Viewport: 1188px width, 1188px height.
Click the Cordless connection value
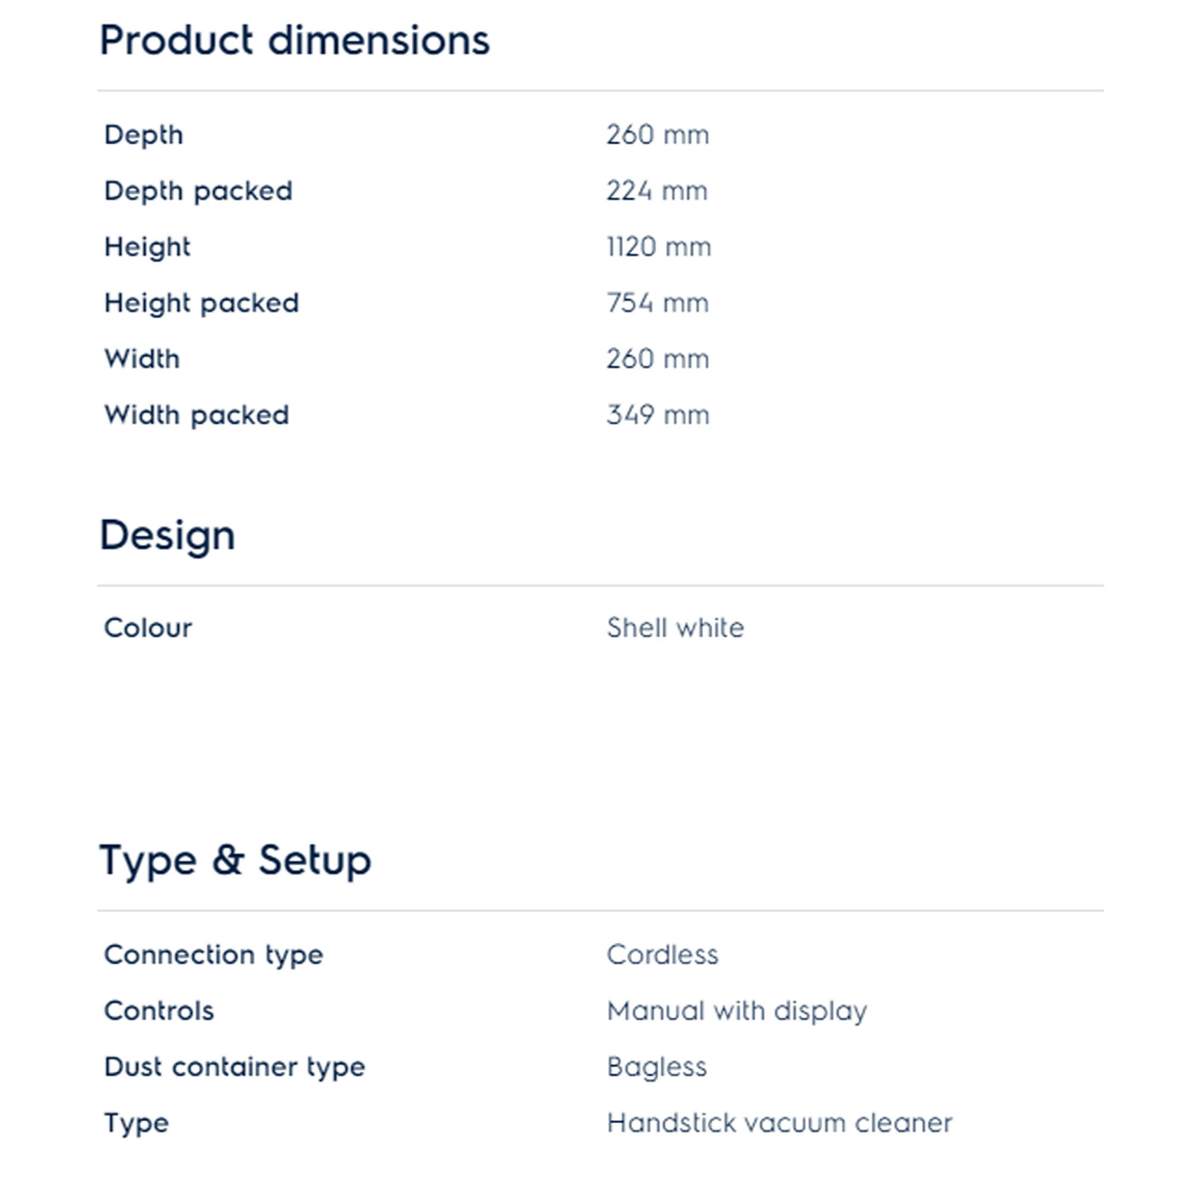[x=662, y=955]
